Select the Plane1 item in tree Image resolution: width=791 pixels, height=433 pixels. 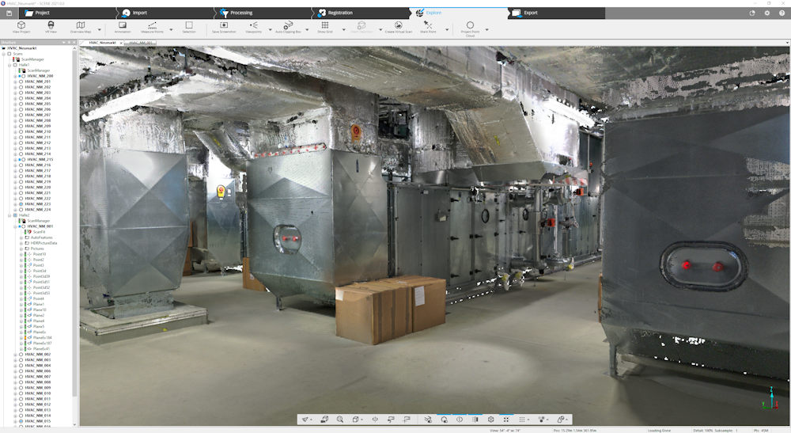coord(38,304)
